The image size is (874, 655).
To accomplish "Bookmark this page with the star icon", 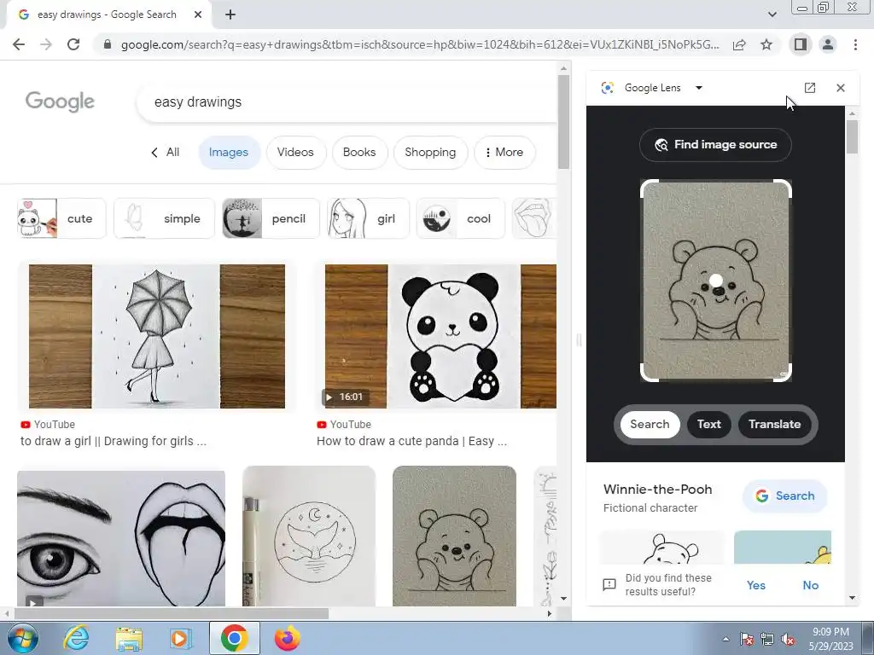I will (766, 44).
